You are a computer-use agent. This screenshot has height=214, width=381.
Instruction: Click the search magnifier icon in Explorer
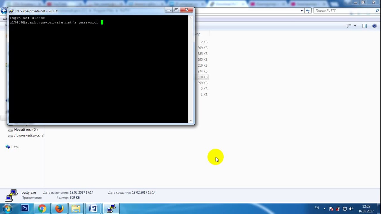pos(377,11)
